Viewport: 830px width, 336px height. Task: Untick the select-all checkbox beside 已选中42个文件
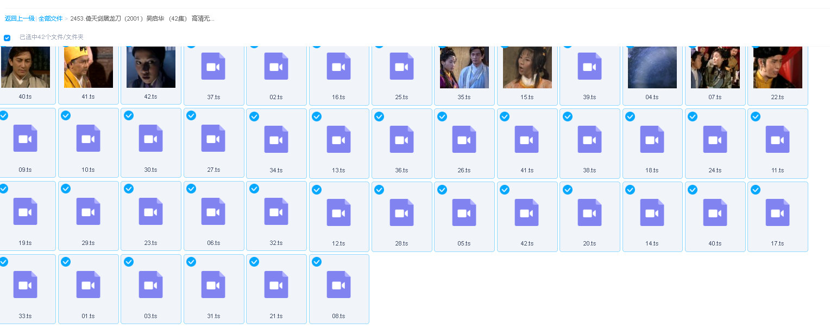[x=7, y=38]
